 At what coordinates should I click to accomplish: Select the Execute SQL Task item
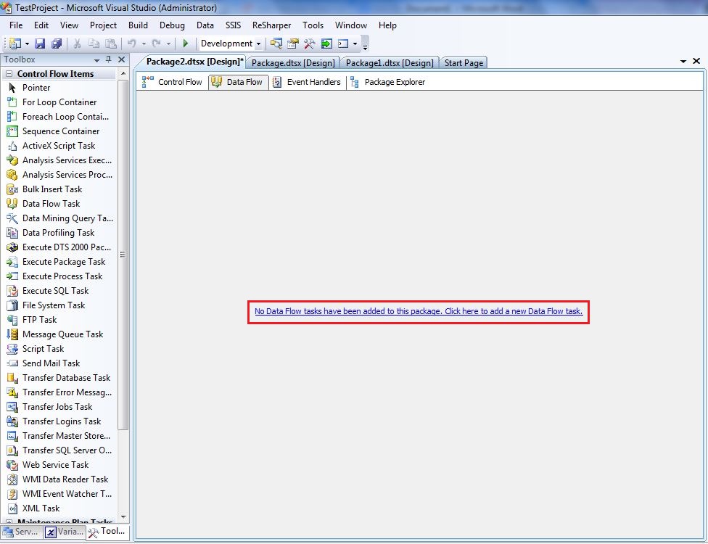tap(55, 291)
